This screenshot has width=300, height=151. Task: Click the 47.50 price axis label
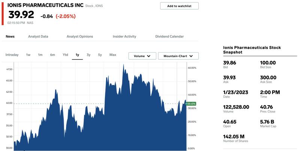click(x=9, y=69)
